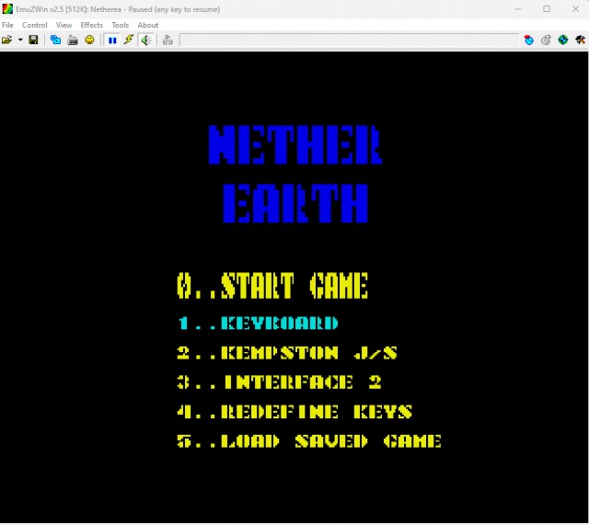Screen dimensions: 589x525
Task: Click the '3..INTERFACE 2' option
Action: pyautogui.click(x=280, y=382)
